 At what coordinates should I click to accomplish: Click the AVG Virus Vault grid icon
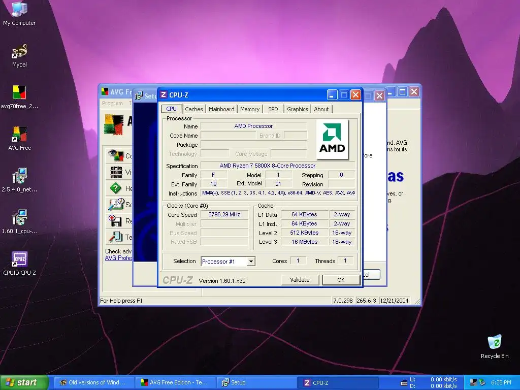pyautogui.click(x=116, y=172)
